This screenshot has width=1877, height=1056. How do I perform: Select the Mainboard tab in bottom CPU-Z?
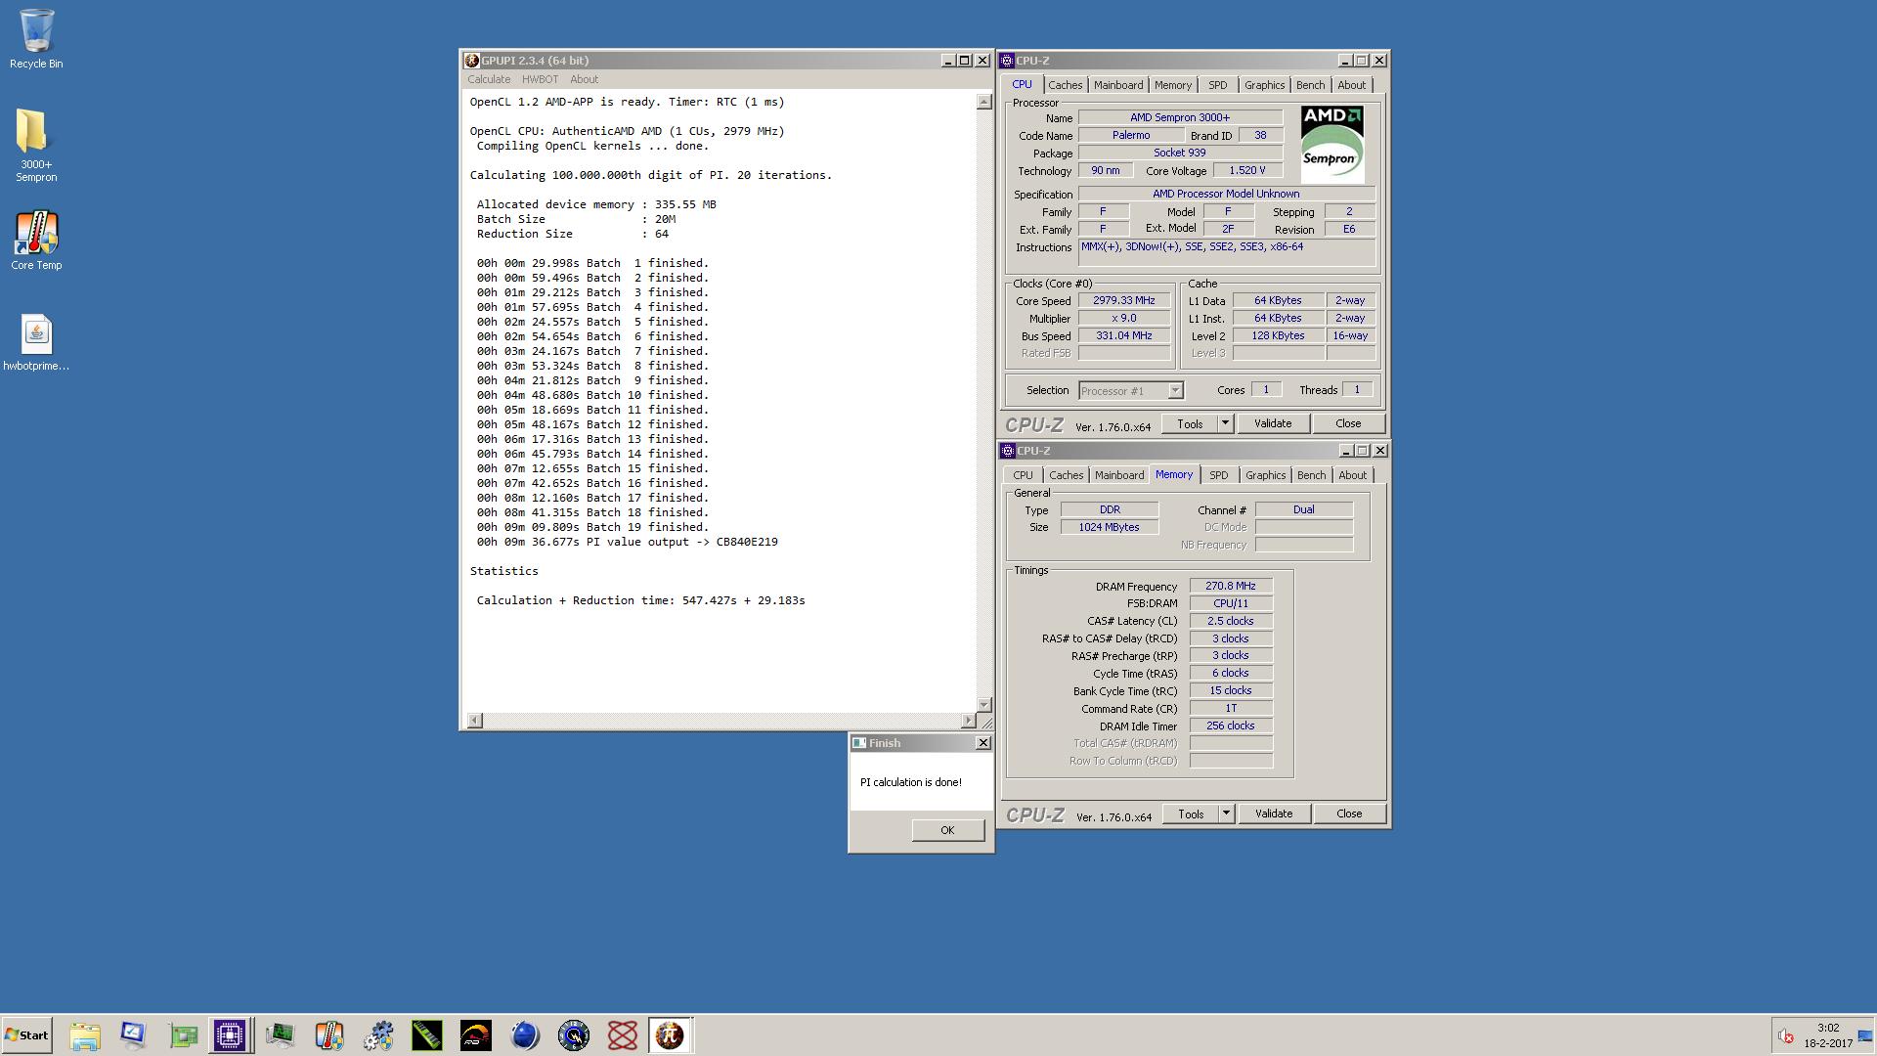(x=1119, y=475)
